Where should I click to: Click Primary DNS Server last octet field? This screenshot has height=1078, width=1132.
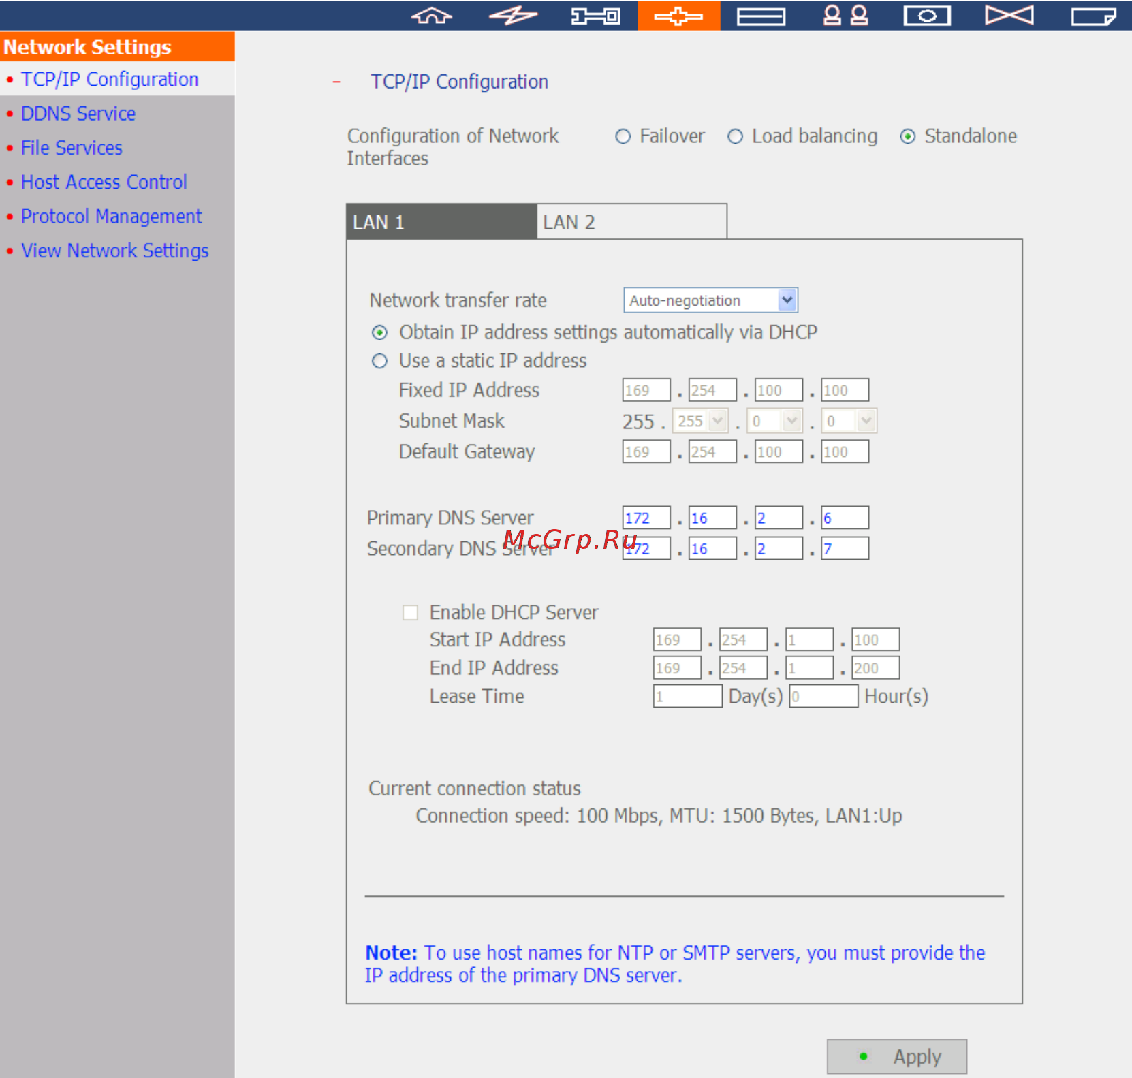(x=845, y=518)
